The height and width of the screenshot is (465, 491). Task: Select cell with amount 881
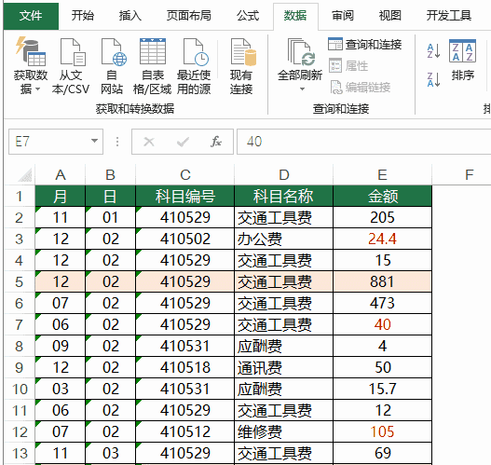[x=382, y=281]
